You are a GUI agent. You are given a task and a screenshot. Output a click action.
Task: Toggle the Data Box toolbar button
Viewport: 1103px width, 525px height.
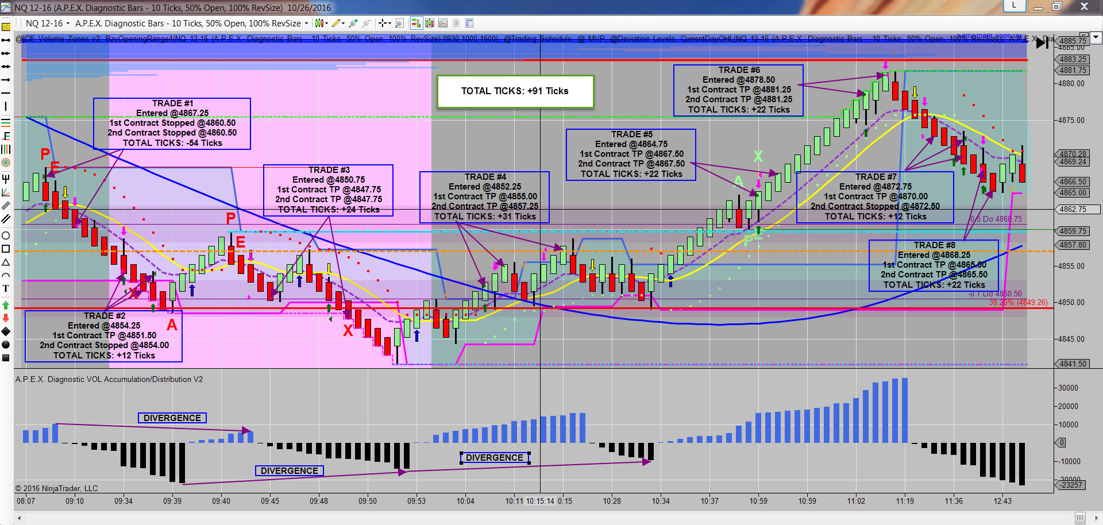pyautogui.click(x=429, y=23)
